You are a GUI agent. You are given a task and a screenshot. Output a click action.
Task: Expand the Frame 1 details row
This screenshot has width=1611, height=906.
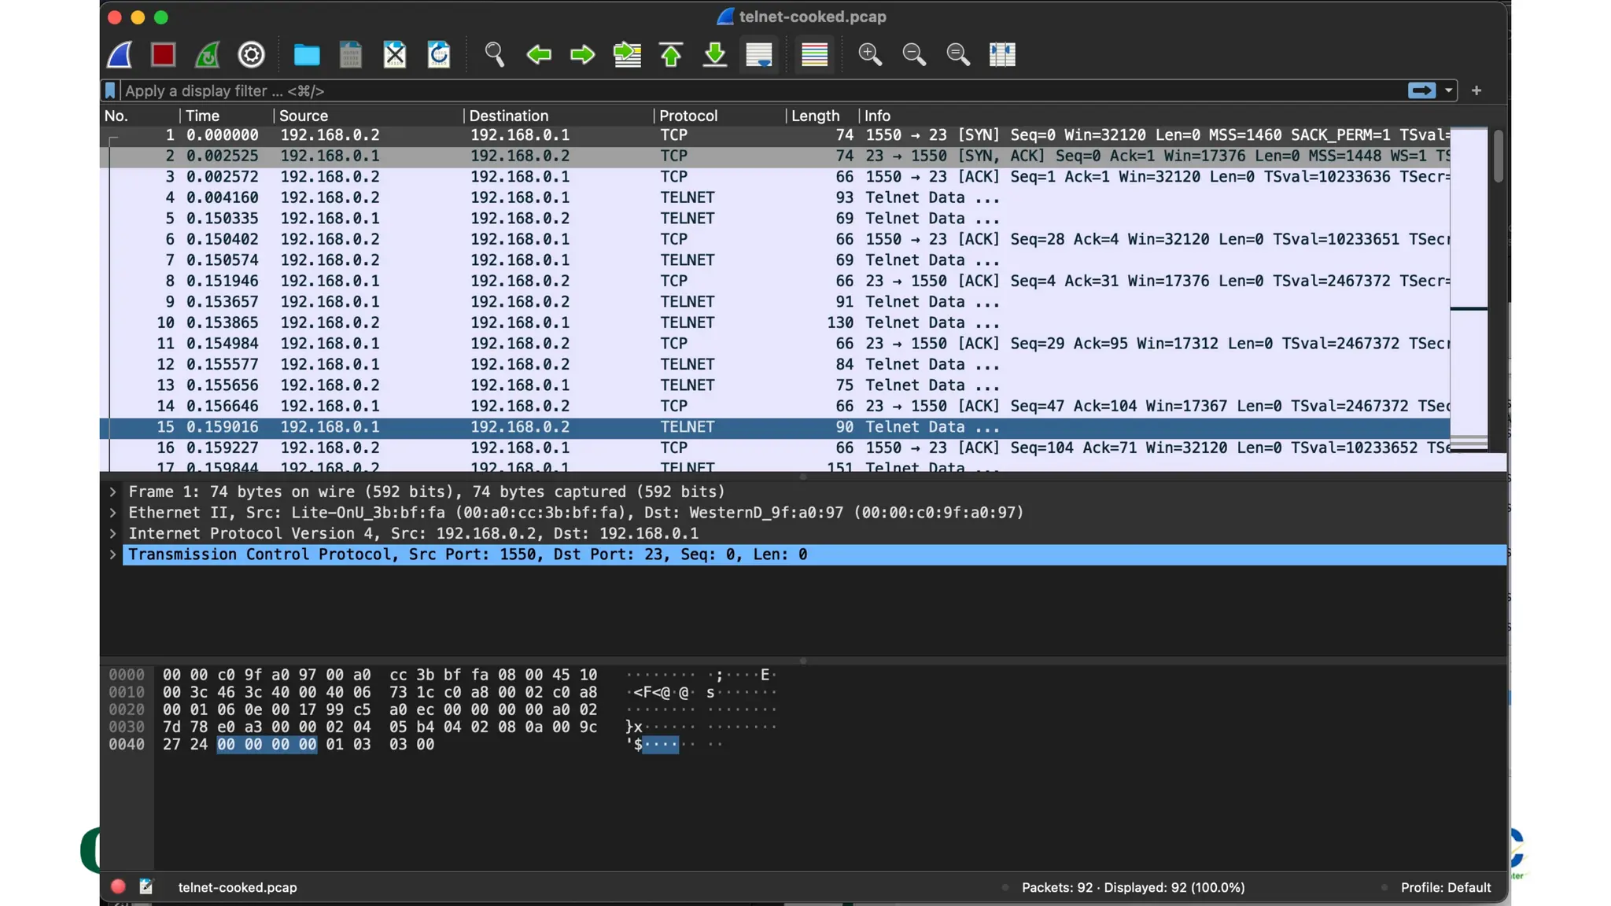(x=113, y=492)
